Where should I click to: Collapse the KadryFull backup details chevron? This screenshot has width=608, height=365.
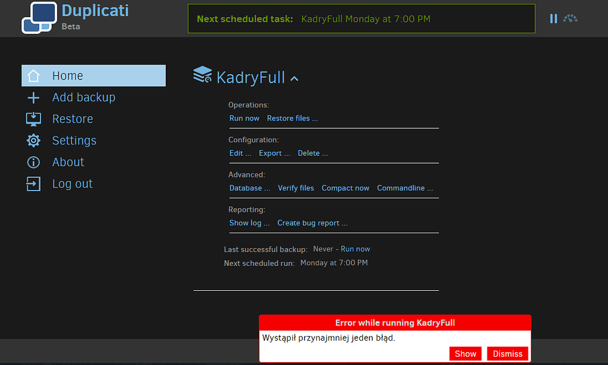coord(295,78)
